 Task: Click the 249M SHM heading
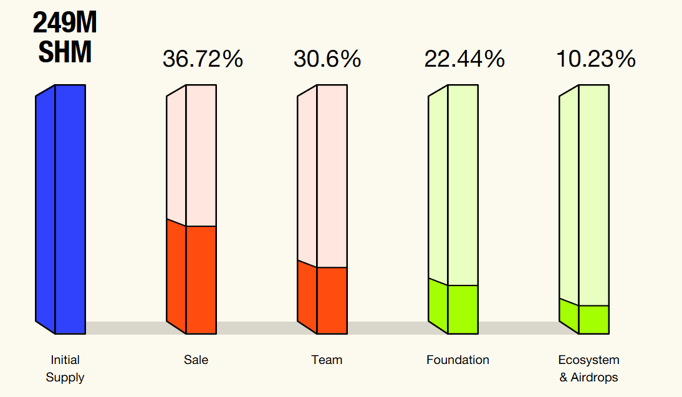65,38
